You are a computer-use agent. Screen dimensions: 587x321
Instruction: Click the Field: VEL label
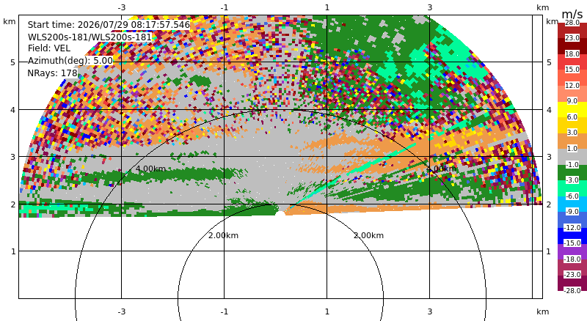click(x=49, y=48)
